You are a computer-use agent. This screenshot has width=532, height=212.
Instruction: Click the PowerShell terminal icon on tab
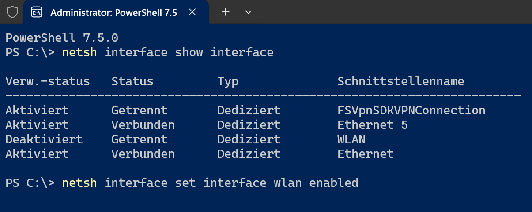36,12
